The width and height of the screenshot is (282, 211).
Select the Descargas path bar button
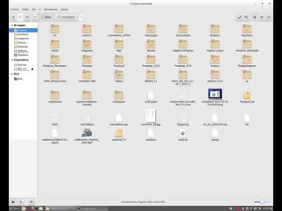66,17
